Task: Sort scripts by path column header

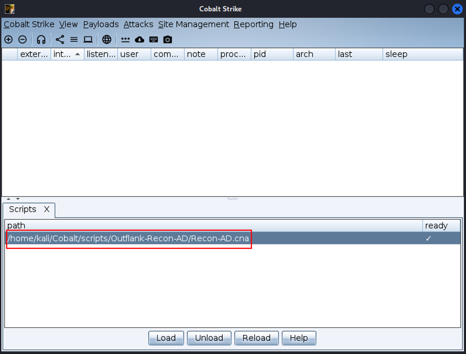Action: click(213, 226)
